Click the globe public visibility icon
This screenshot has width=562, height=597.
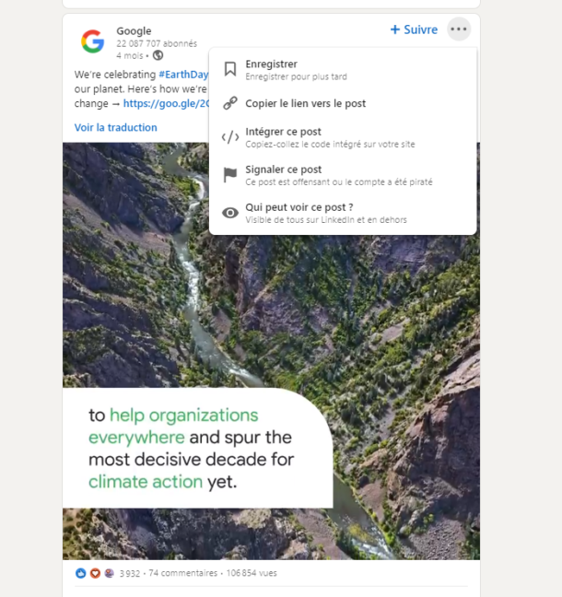click(x=158, y=55)
